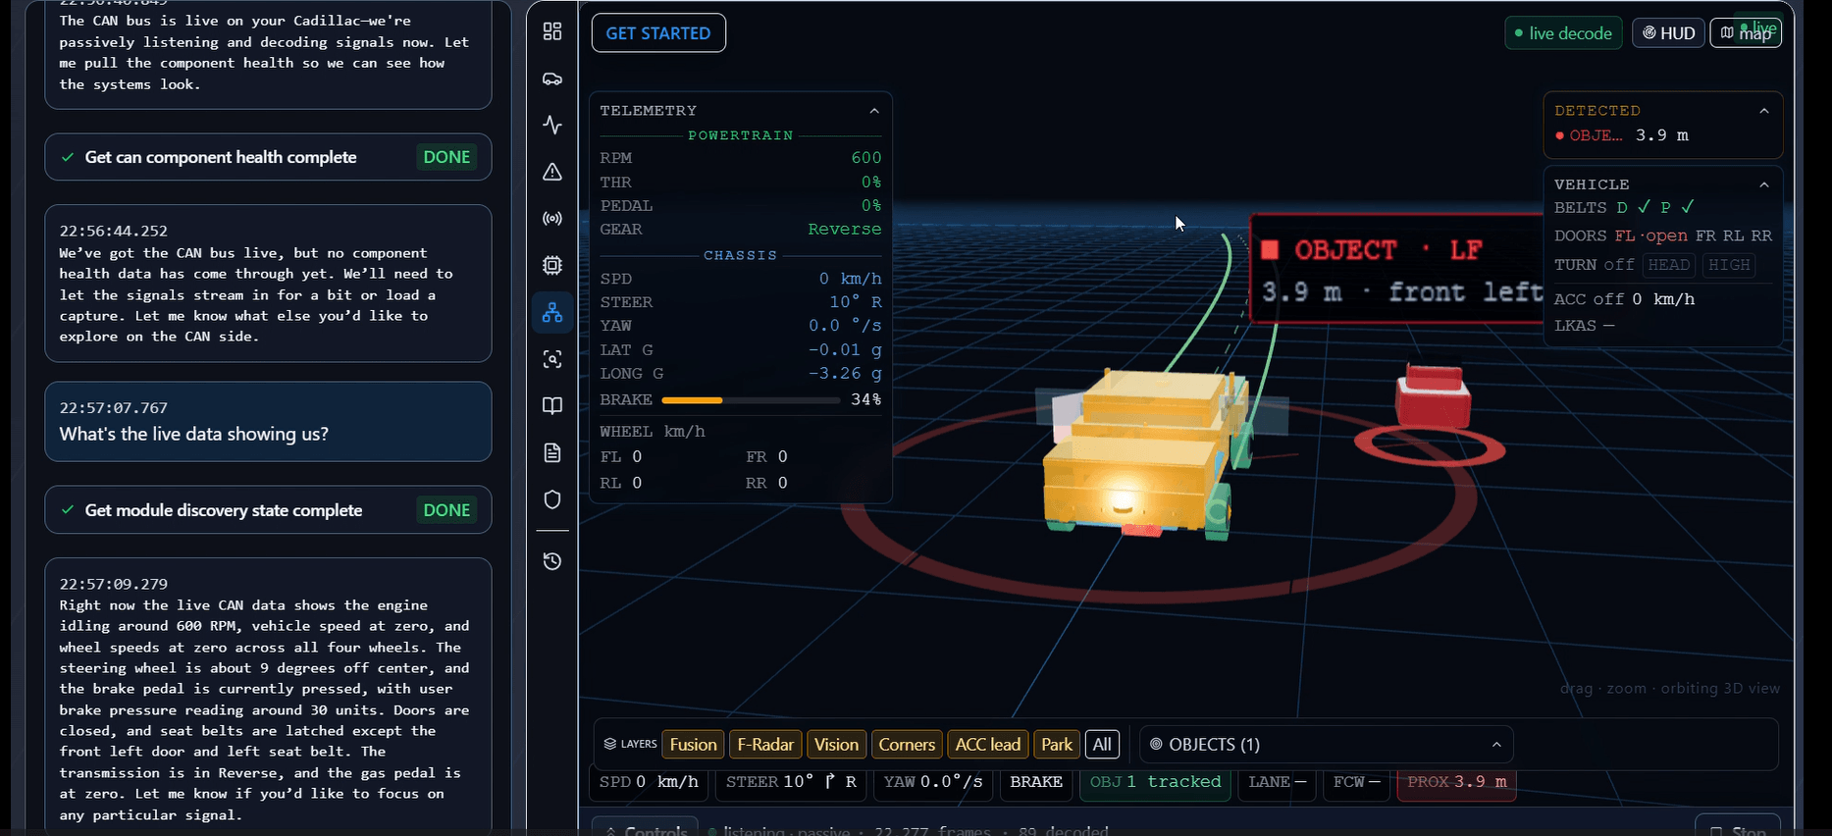Select the radio broadcast signal icon

[x=552, y=218]
